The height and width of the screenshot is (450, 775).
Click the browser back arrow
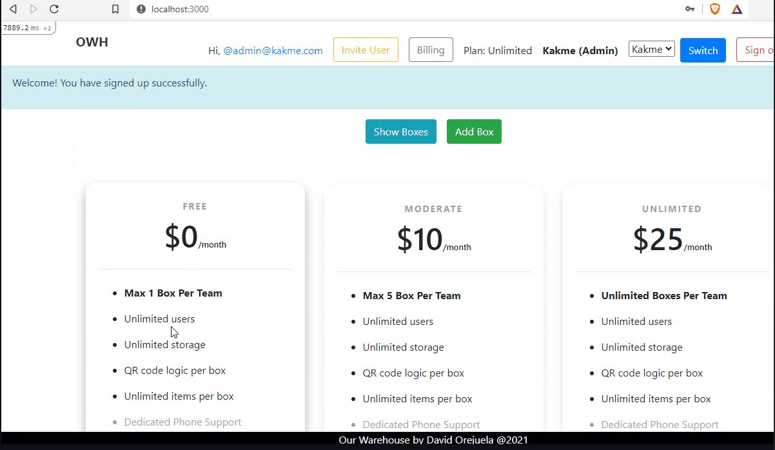(x=13, y=9)
